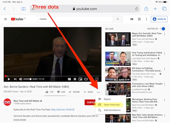Select Add translations menu item
The width and height of the screenshot is (170, 126).
[x=110, y=110]
